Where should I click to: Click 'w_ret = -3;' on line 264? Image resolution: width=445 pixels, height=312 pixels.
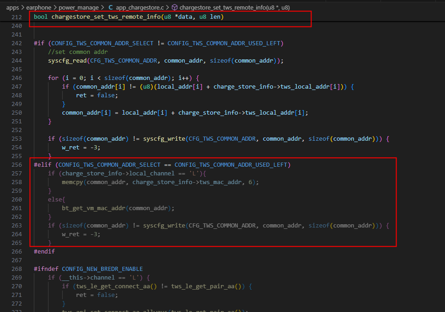[x=81, y=234]
